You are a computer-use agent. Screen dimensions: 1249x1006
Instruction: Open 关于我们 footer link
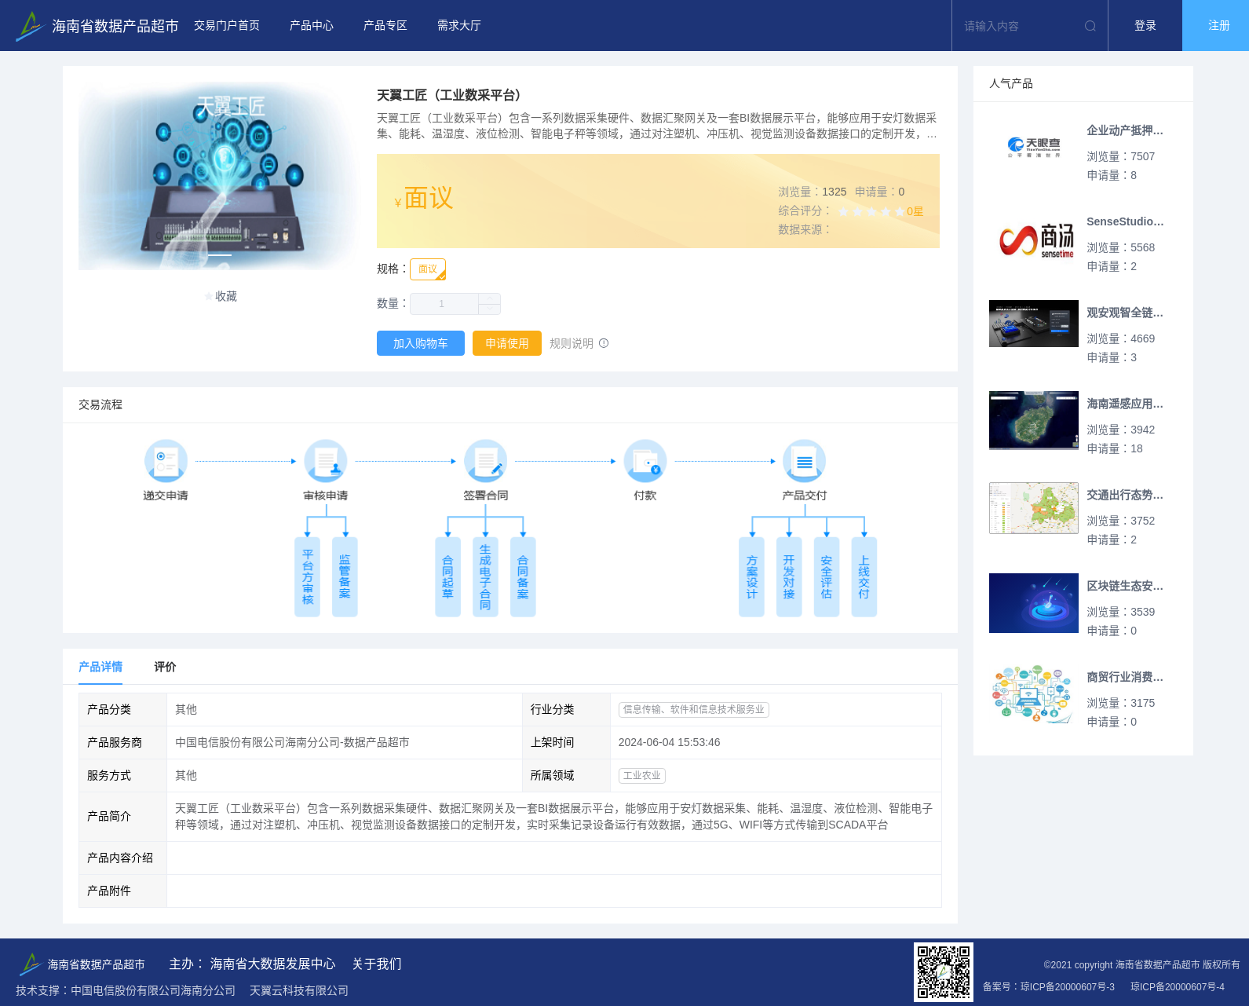[x=377, y=964]
